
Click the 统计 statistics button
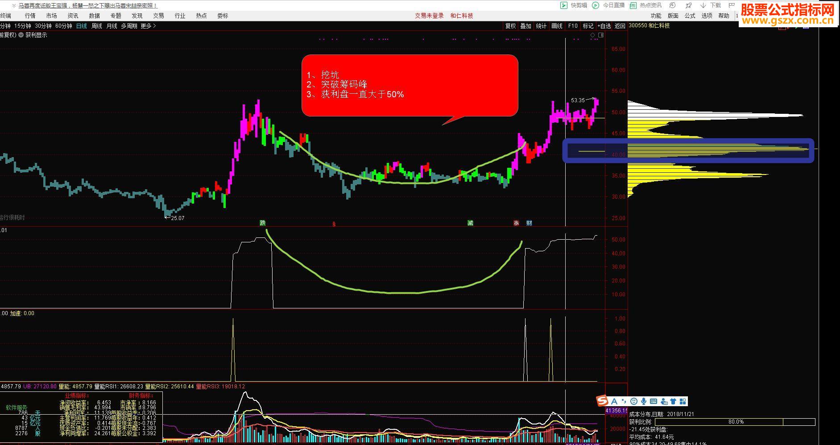541,26
